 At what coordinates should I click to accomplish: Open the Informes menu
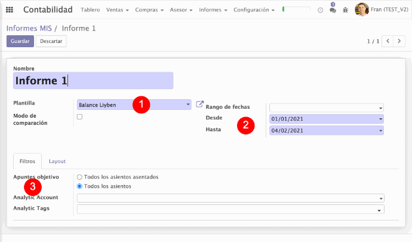point(213,10)
